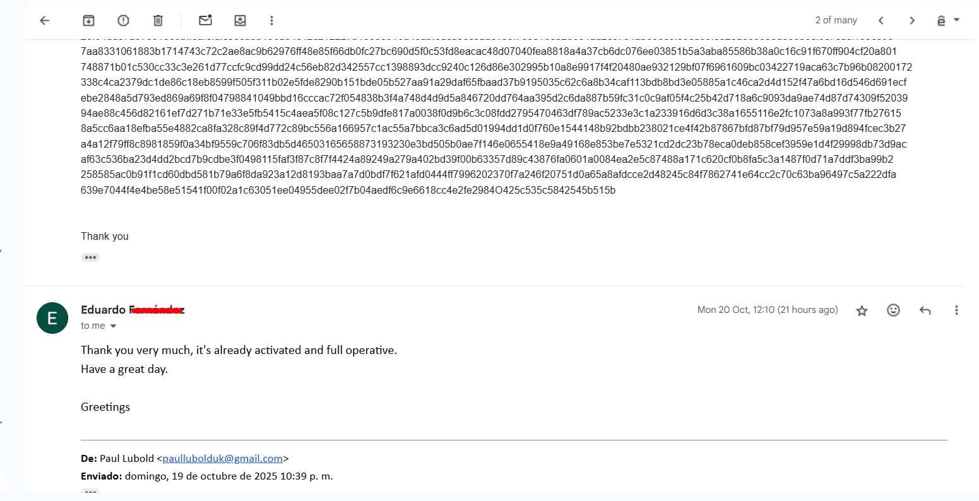Open the top toolbar's three-dot More menu

271,20
